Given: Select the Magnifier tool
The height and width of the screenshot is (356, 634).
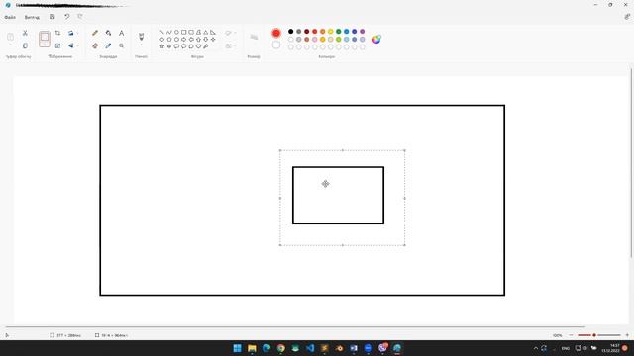Looking at the screenshot, I should 121,46.
